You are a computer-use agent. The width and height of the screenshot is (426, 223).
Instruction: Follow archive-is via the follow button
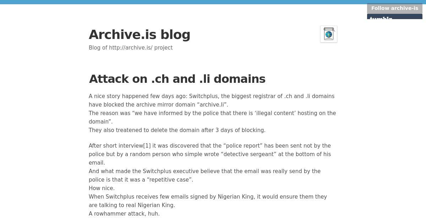click(394, 8)
